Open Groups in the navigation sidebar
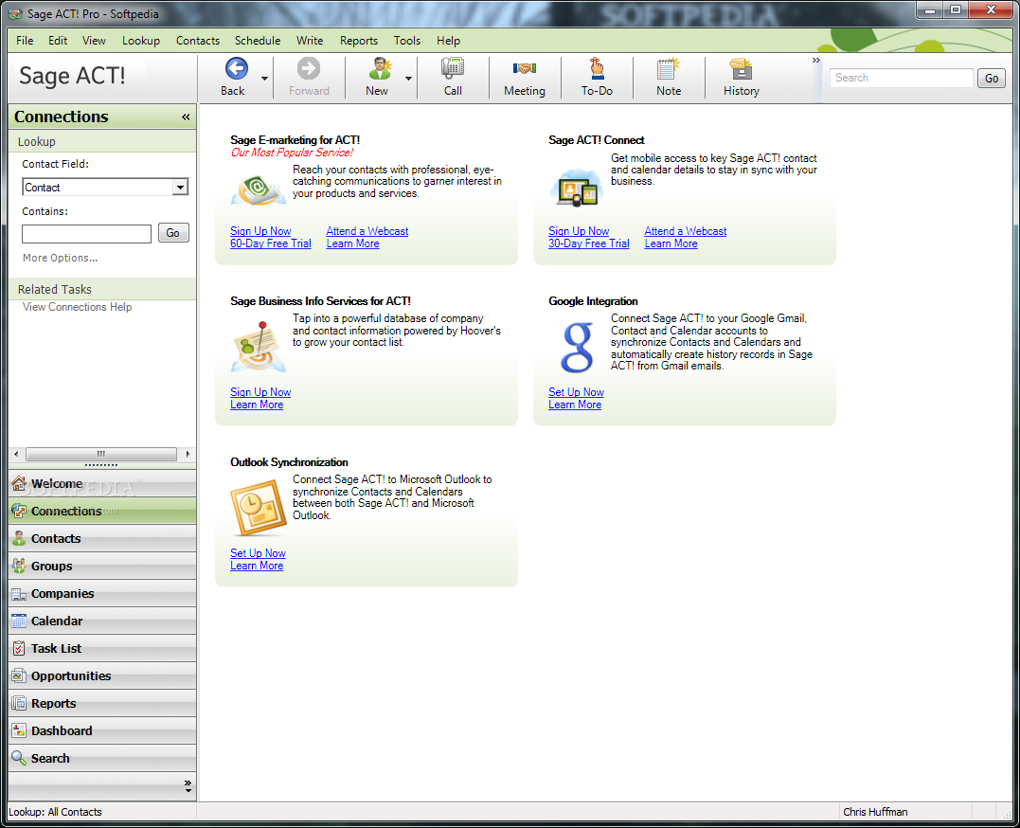Viewport: 1020px width, 828px height. [x=102, y=566]
